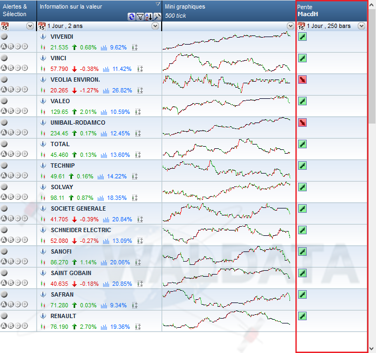Click the scrollbar down arrow
The image size is (376, 353).
pos(372,349)
